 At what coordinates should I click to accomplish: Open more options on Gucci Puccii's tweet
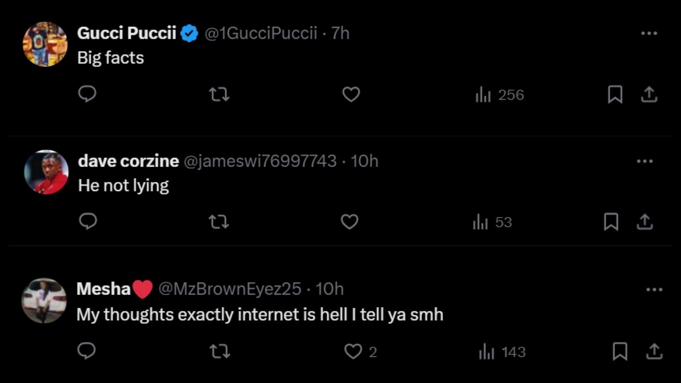coord(649,33)
